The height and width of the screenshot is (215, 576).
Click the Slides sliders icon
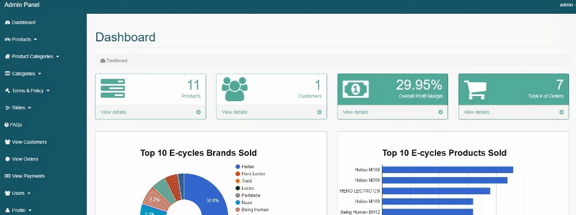tap(7, 108)
